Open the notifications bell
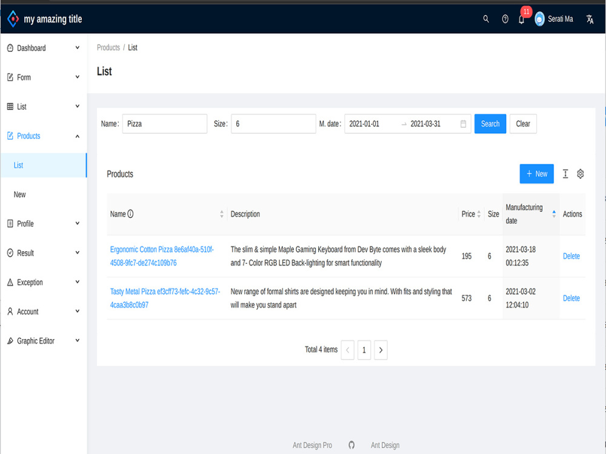Viewport: 606px width, 454px height. (x=521, y=20)
